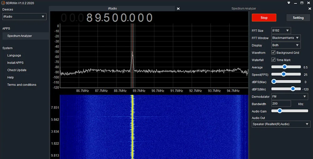313x159 pixels.
Task: Click the 86.7MHz axis label
Action: point(82,91)
